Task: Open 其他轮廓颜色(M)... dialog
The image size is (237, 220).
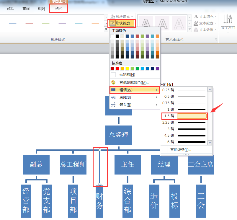Action: [135, 83]
